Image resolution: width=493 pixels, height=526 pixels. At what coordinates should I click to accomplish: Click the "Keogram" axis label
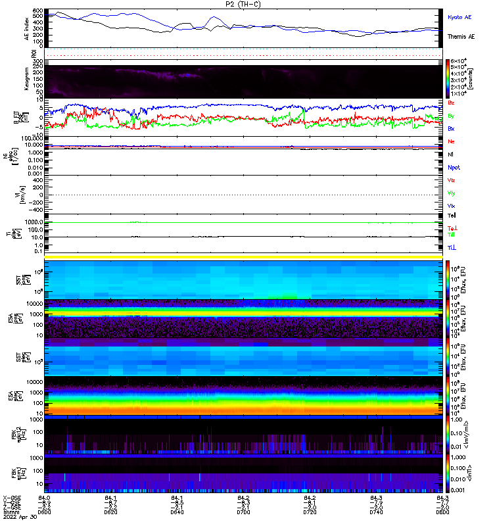pyautogui.click(x=26, y=79)
